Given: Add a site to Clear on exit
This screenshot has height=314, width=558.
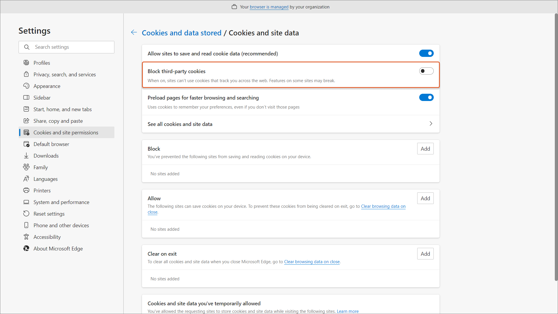Looking at the screenshot, I should pos(425,254).
